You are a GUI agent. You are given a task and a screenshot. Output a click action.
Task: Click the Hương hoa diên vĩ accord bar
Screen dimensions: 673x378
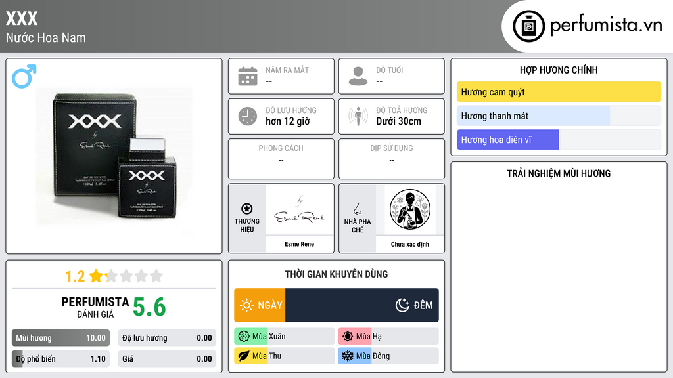click(559, 140)
